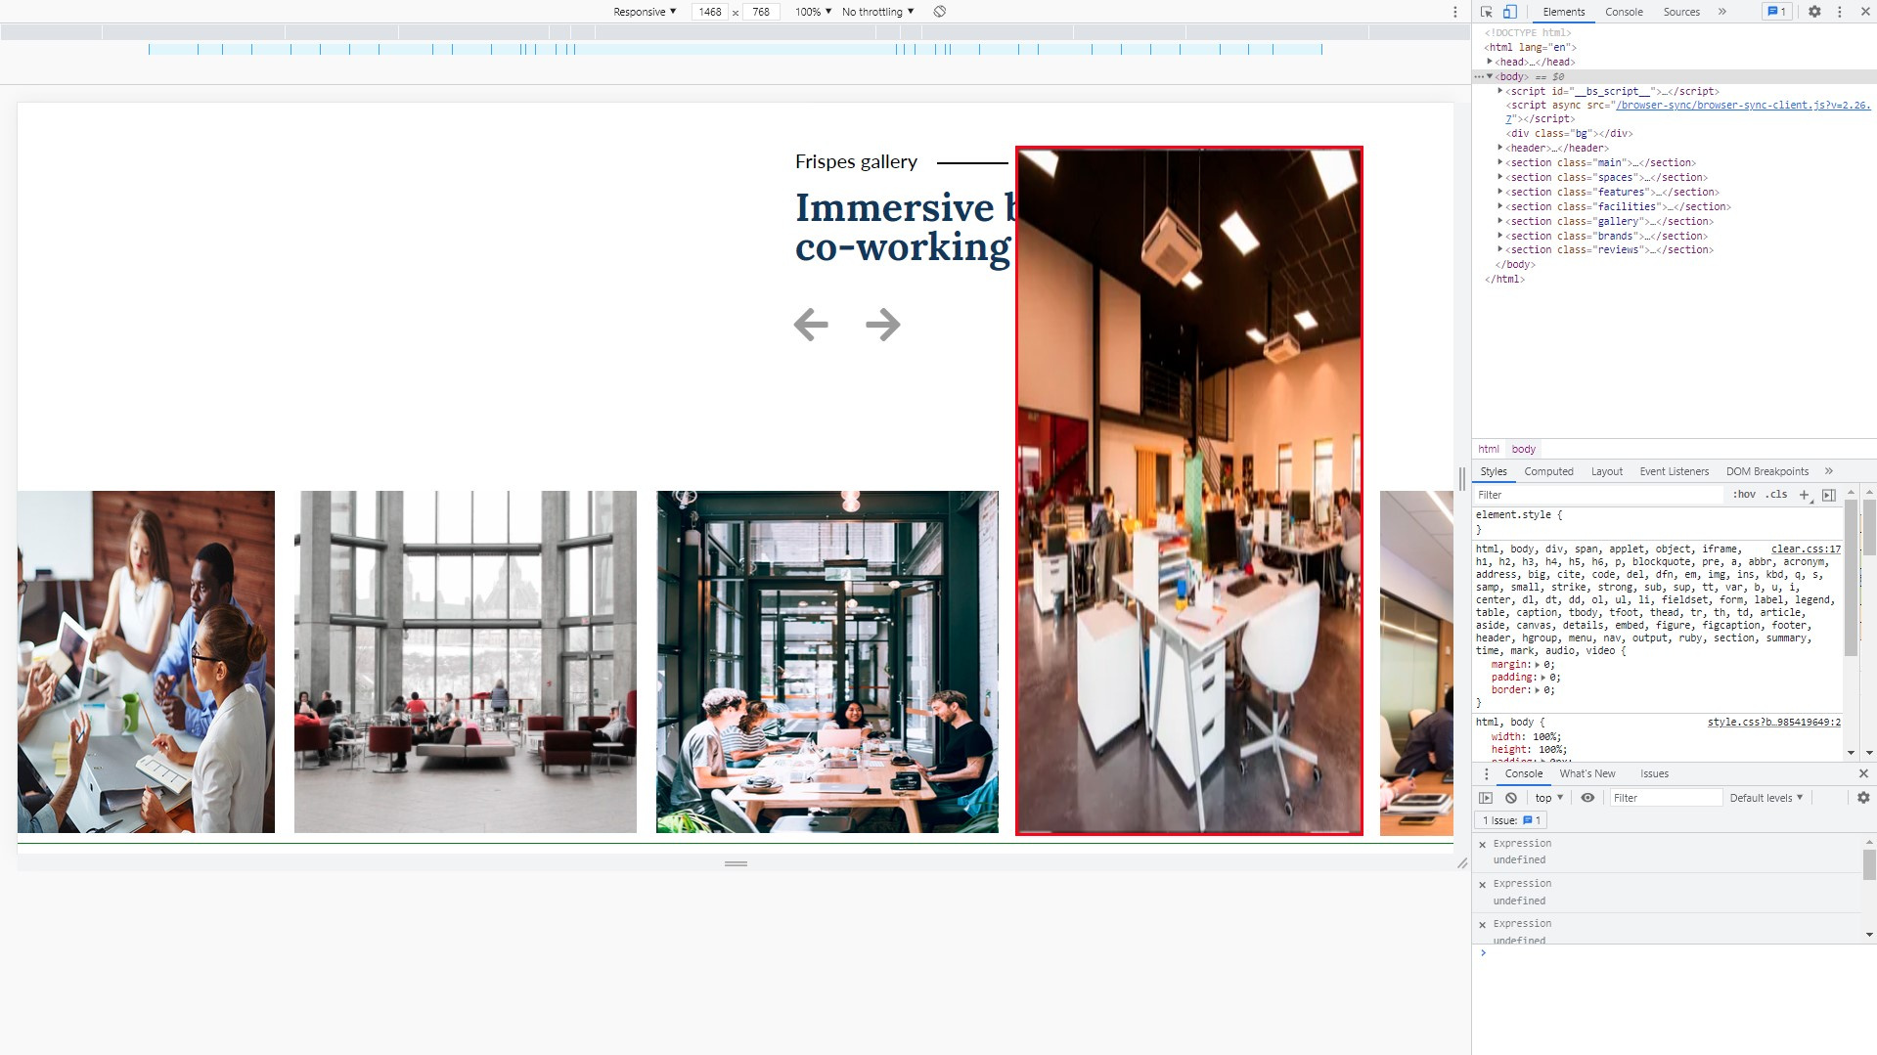Viewport: 1877px width, 1055px height.
Task: Toggle the :hov element state button
Action: pos(1744,495)
